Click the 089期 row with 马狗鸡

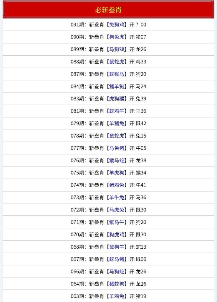coord(108,49)
